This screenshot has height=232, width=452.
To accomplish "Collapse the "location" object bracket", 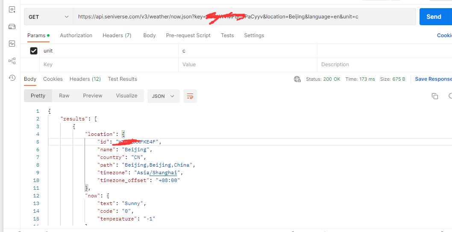I will (123, 134).
